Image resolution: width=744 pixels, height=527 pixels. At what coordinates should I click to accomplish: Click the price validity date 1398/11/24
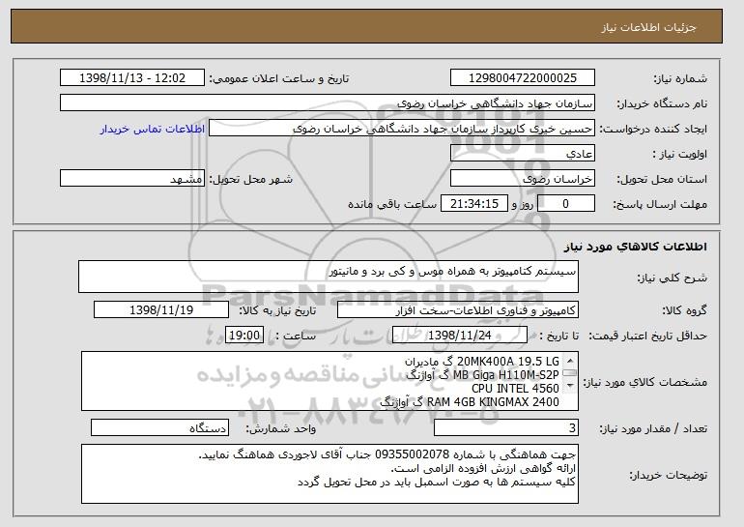coord(460,336)
